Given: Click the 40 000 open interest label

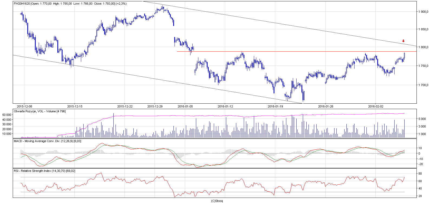Looking at the screenshot, I should (x=7, y=119).
